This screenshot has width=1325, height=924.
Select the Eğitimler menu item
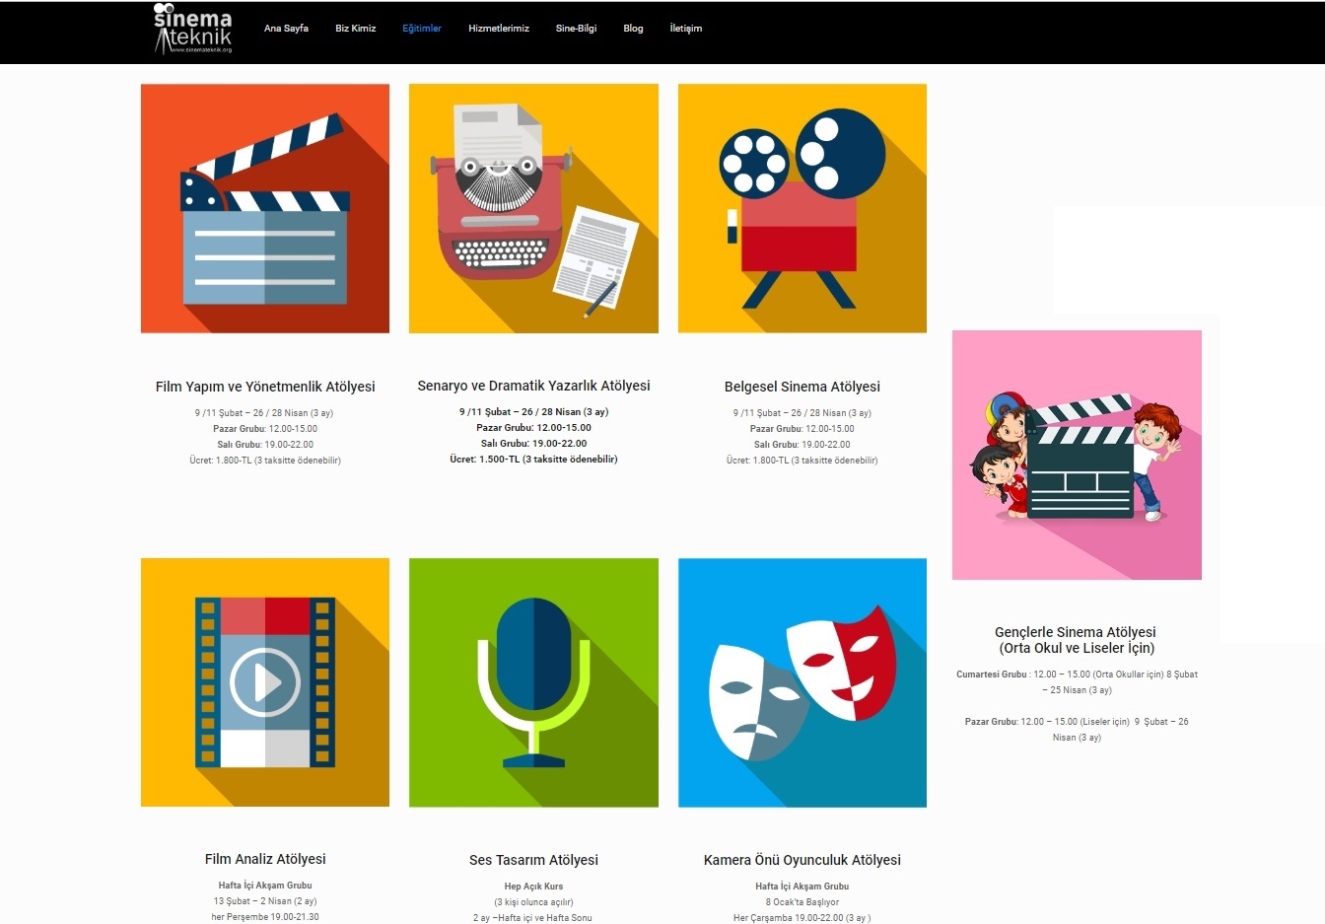(422, 29)
